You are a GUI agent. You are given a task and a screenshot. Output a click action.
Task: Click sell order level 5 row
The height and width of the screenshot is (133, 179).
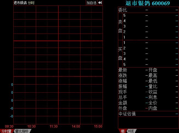click(148, 15)
